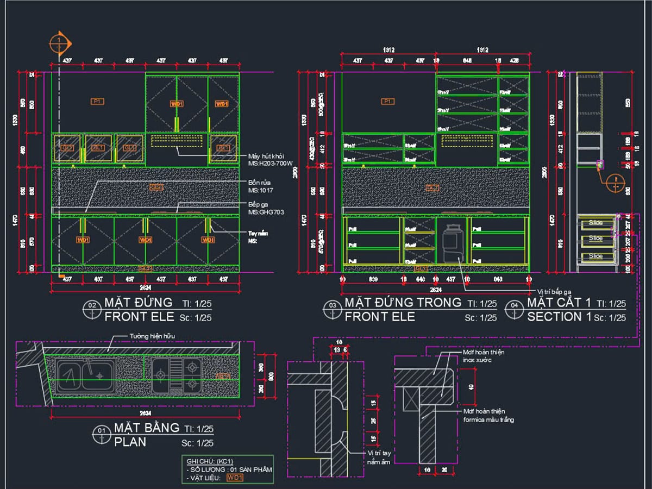
Task: Click the orange WD1 material tag in the notes box
Action: coord(234,478)
